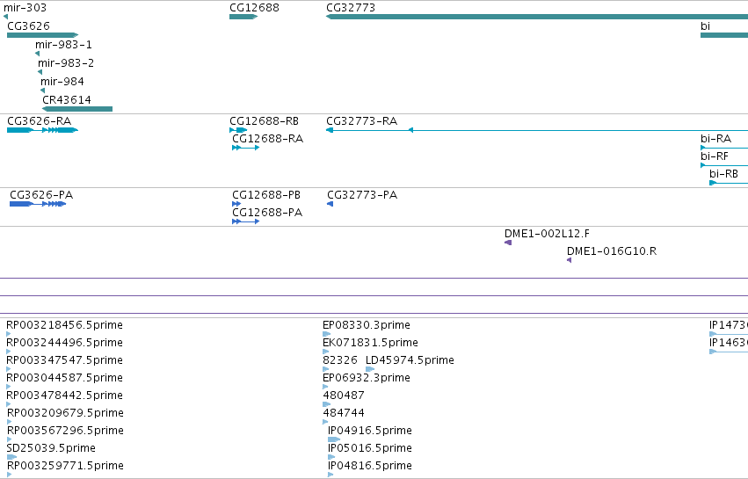Select IP04816.5prime feature
This screenshot has height=479, width=748.
click(x=370, y=466)
